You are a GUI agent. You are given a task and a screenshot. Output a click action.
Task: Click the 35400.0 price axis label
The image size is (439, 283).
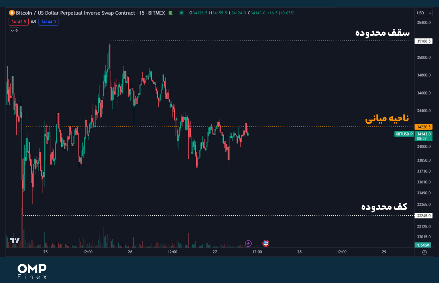tap(424, 23)
